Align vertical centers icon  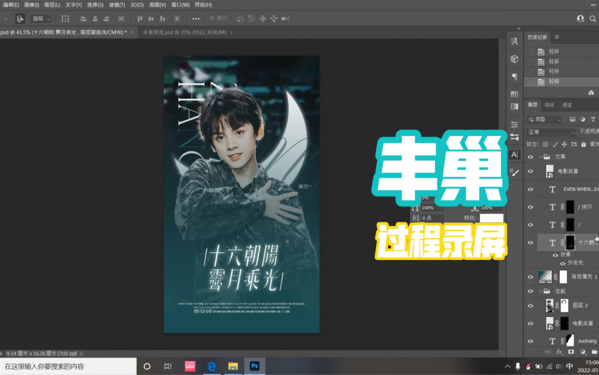[x=151, y=19]
